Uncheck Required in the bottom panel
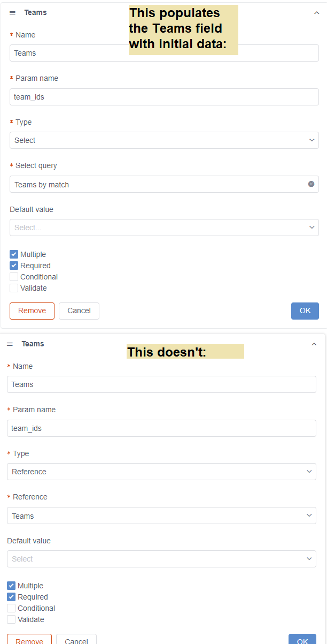 (x=11, y=596)
